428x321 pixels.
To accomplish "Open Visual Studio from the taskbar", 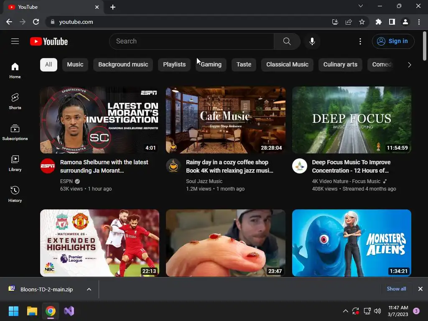I will click(69, 311).
